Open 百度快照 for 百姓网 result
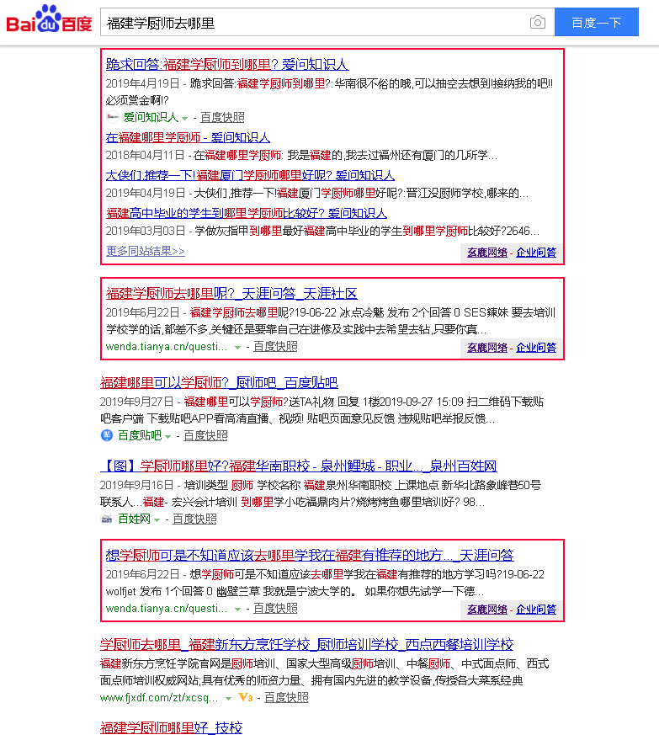Viewport: 659px width, 735px height. (194, 519)
